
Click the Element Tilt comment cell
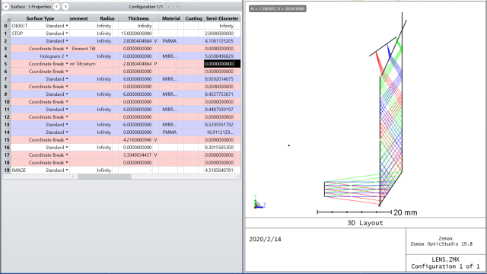pos(83,49)
